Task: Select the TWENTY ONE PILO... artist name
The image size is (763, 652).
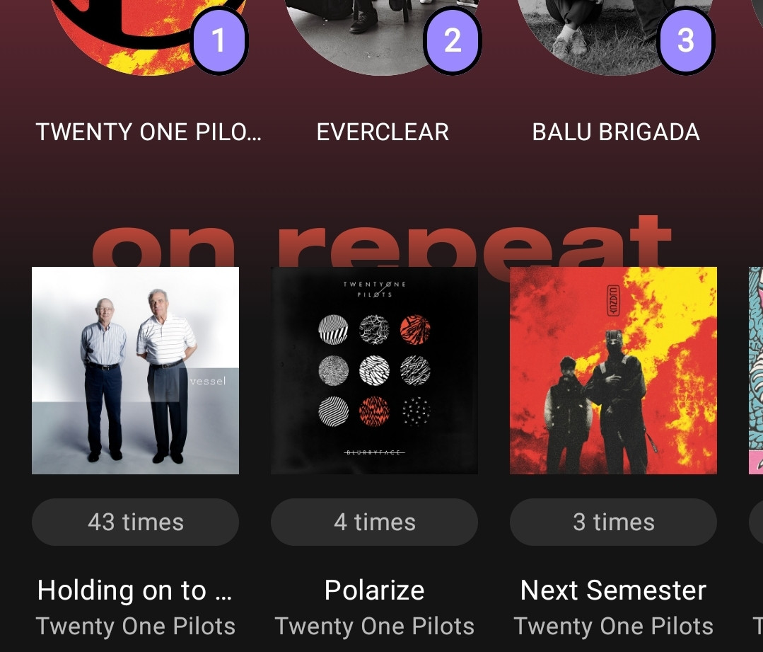Action: tap(149, 132)
